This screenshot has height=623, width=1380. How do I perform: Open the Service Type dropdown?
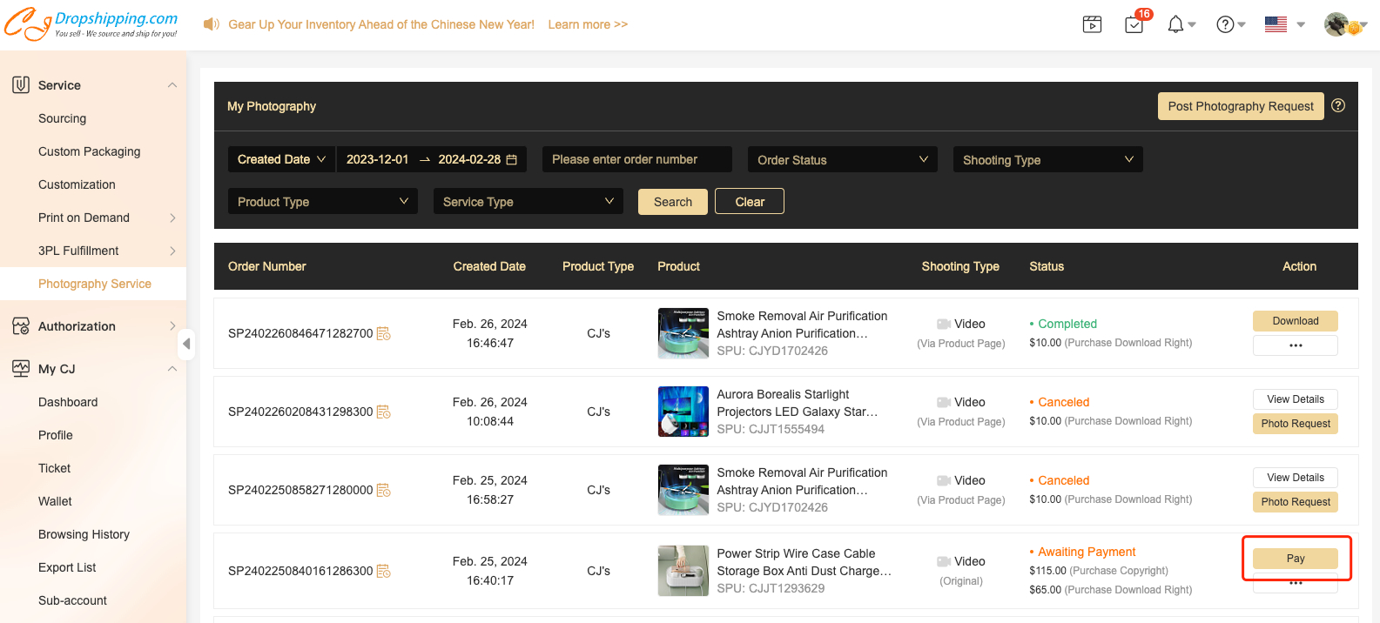tap(528, 201)
